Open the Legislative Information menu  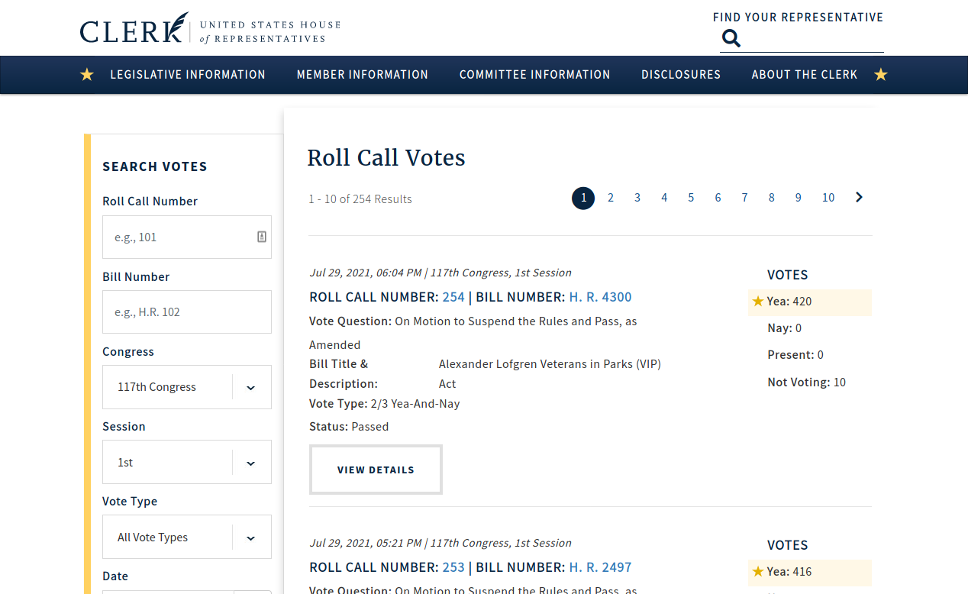(188, 75)
